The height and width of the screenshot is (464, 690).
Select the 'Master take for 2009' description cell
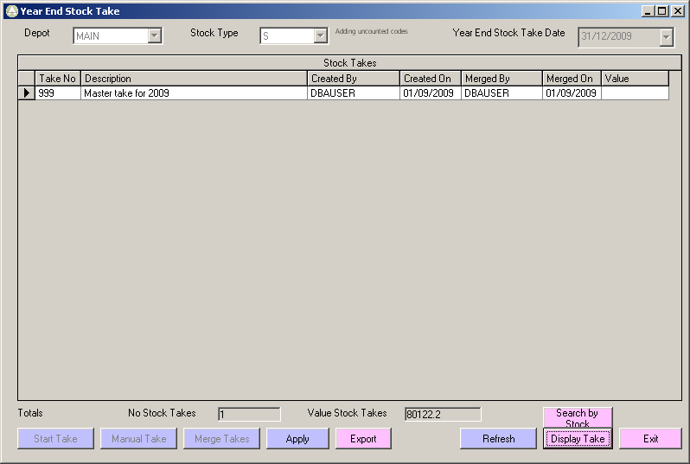[x=194, y=92]
